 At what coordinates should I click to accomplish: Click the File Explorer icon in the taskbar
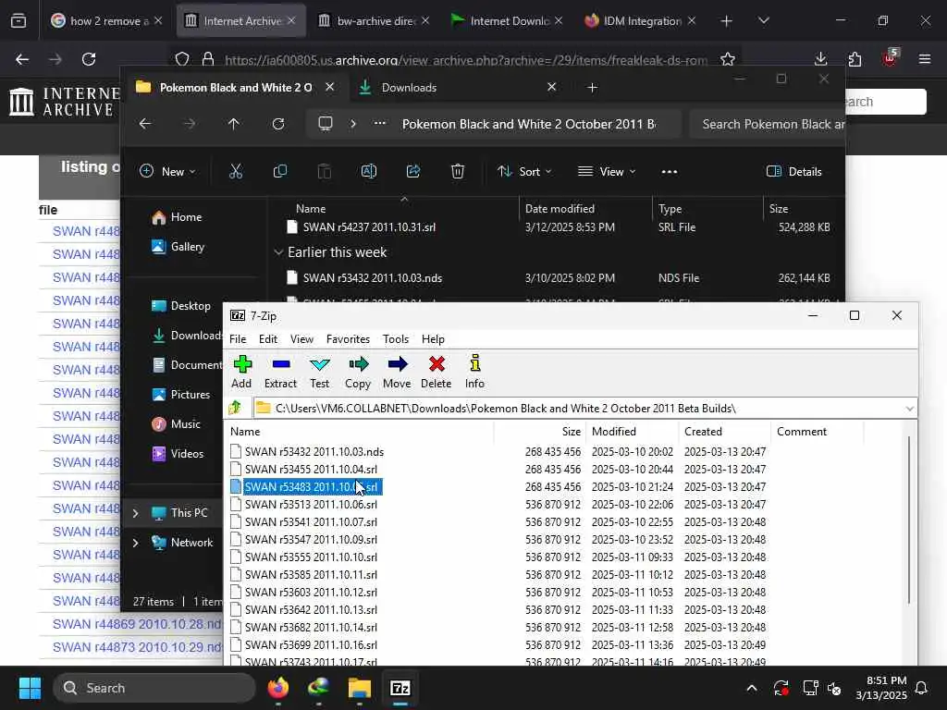(360, 688)
